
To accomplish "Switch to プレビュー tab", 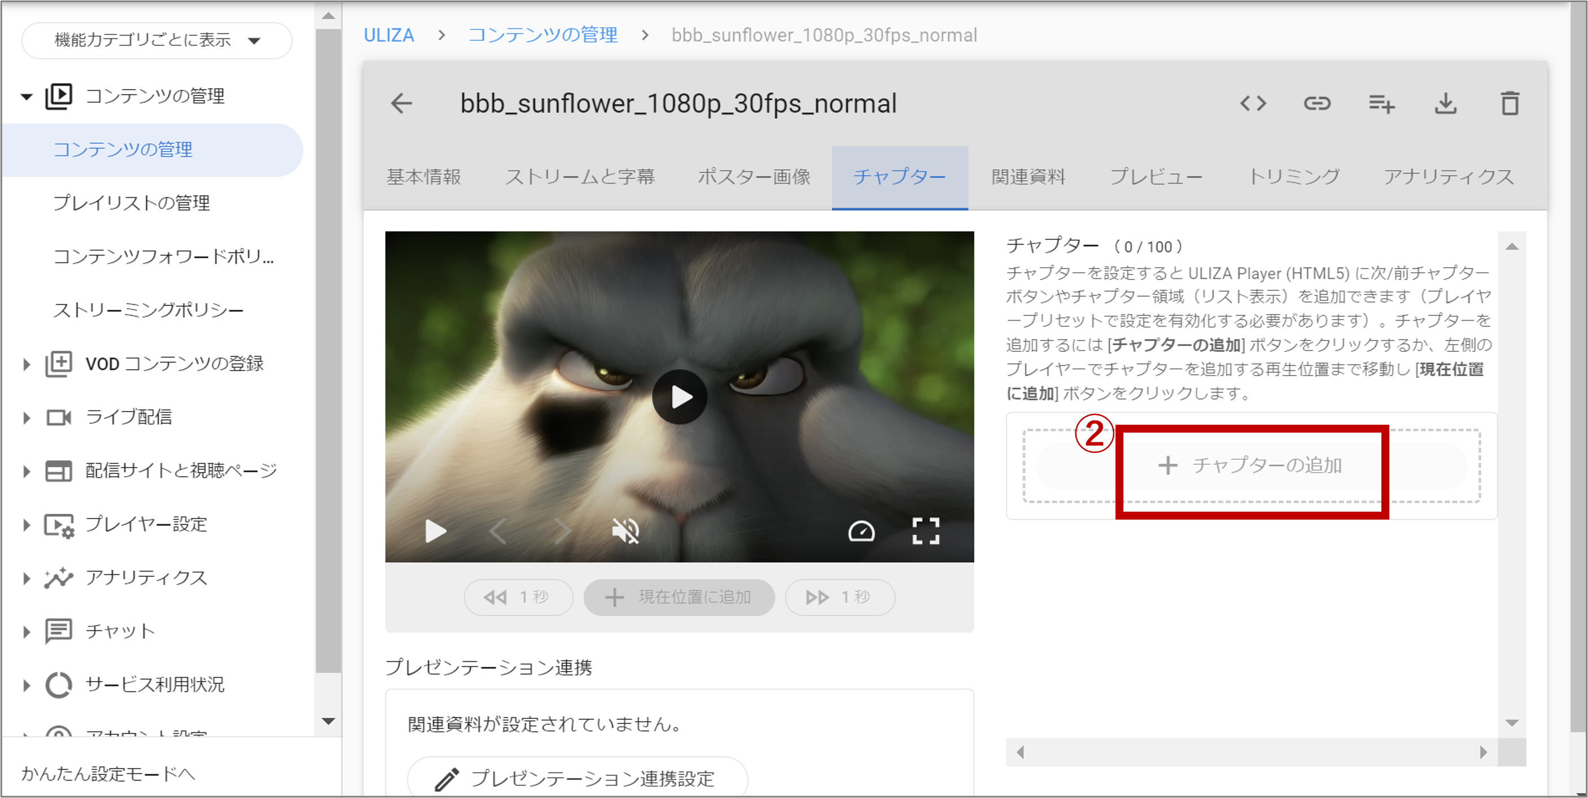I will pyautogui.click(x=1156, y=177).
